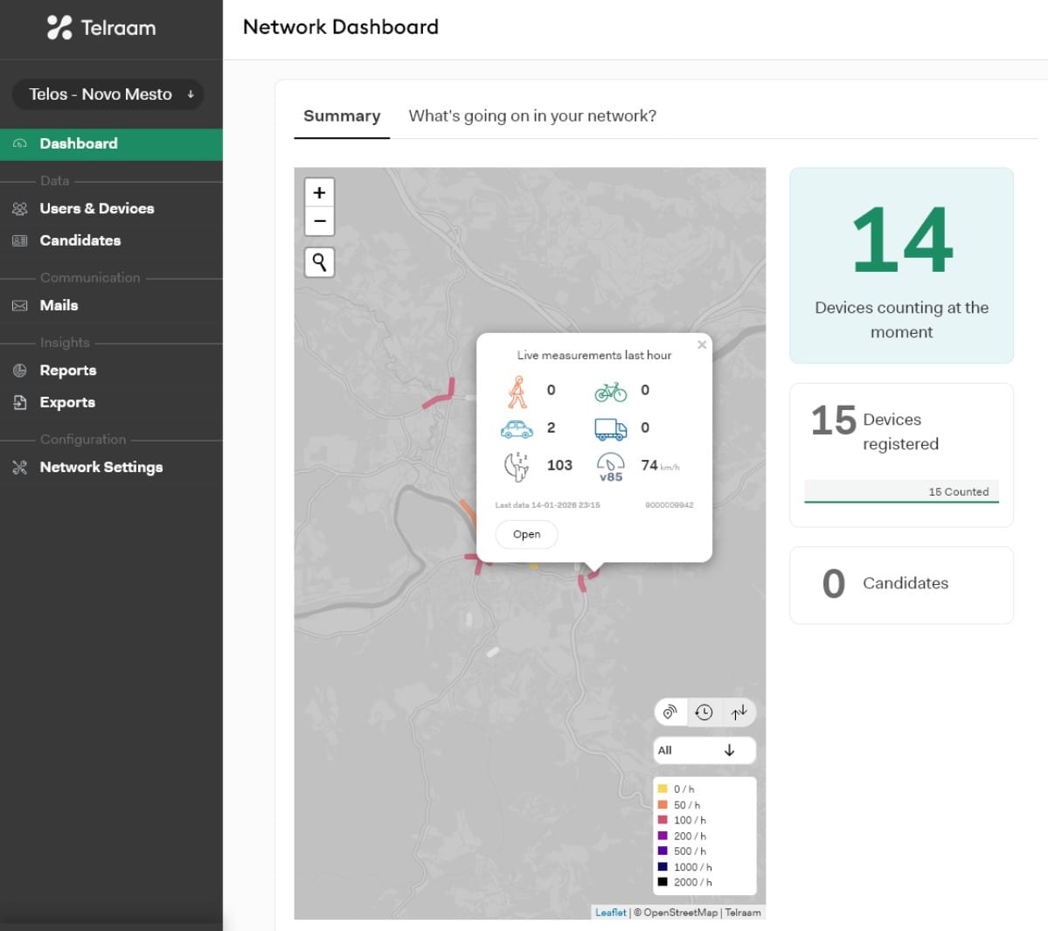This screenshot has width=1048, height=931.
Task: Open the map search magnifier tool
Action: (319, 262)
